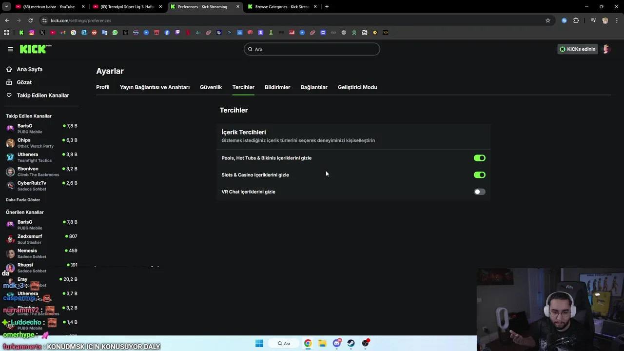Open BarisG channel under followed channels
Image resolution: width=624 pixels, height=351 pixels.
tap(41, 129)
